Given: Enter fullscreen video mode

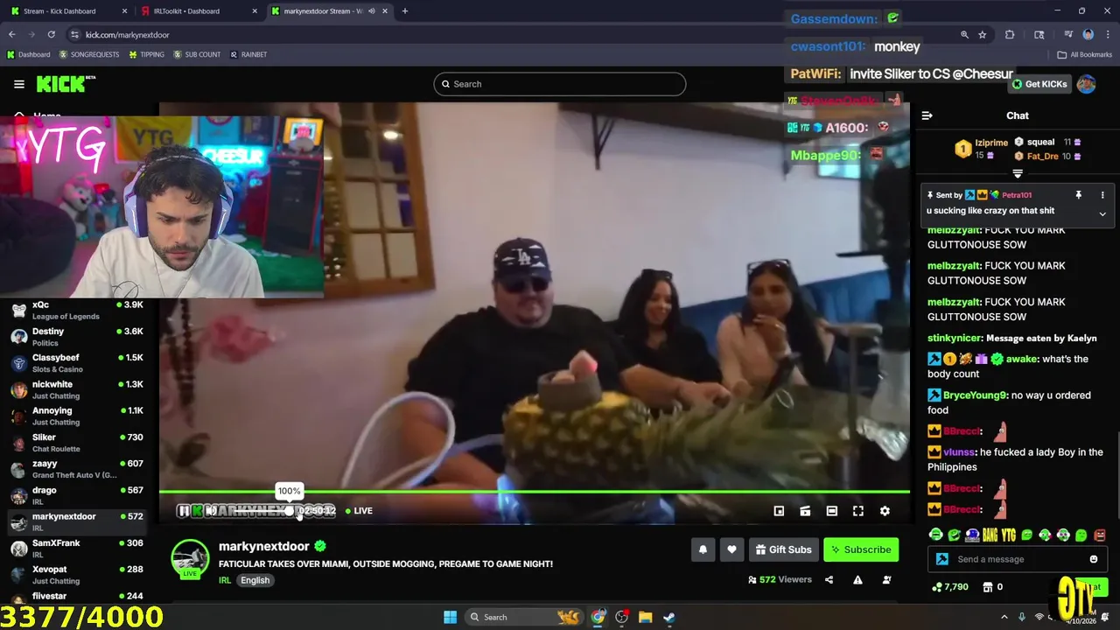Looking at the screenshot, I should coord(858,511).
